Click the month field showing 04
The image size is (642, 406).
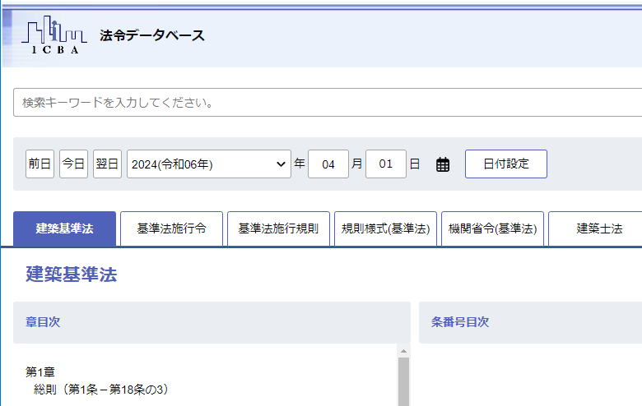(328, 164)
